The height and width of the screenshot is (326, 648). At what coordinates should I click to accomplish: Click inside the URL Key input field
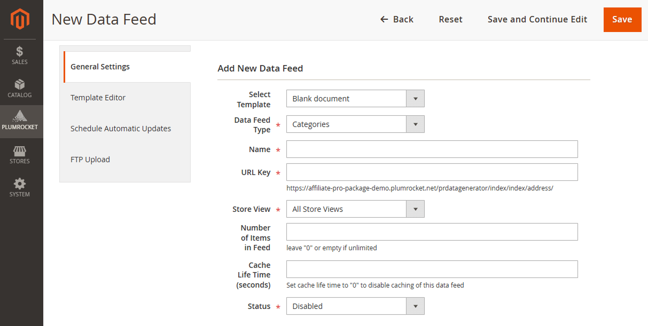[x=432, y=172]
